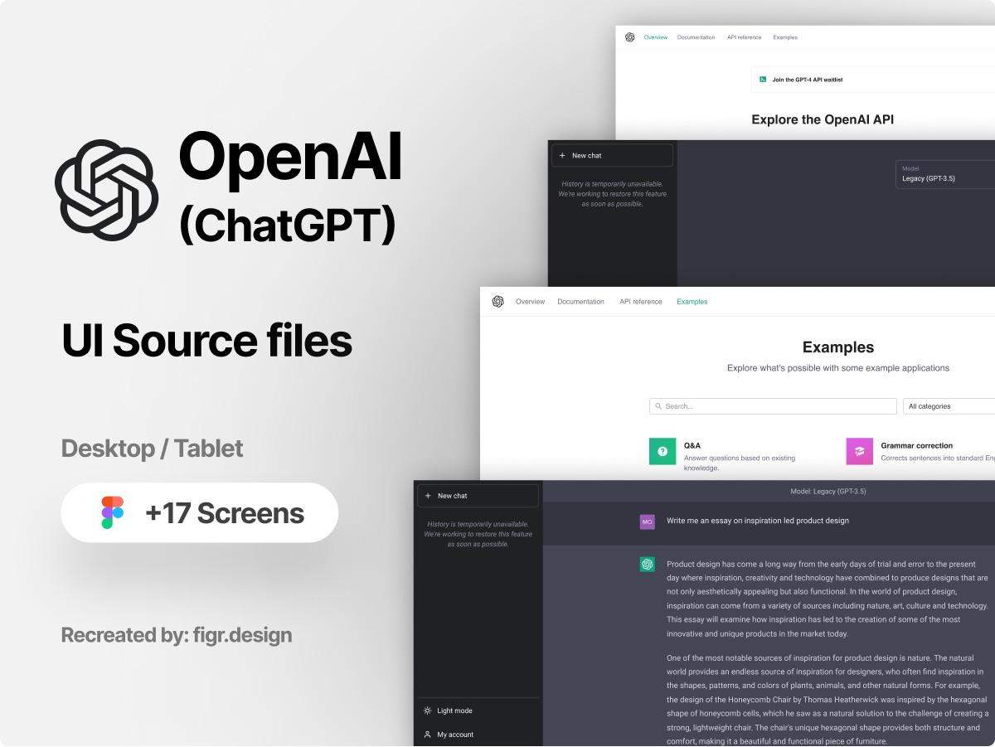The width and height of the screenshot is (995, 747).
Task: Click plus icon in upper ChatGPT window New chat
Action: pyautogui.click(x=562, y=155)
